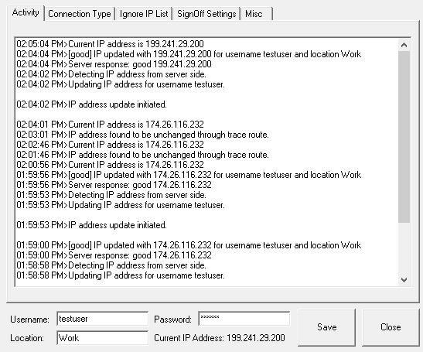Screen dimensions: 423x352
Task: Click the activity log scrollbar thumb
Action: (404, 137)
